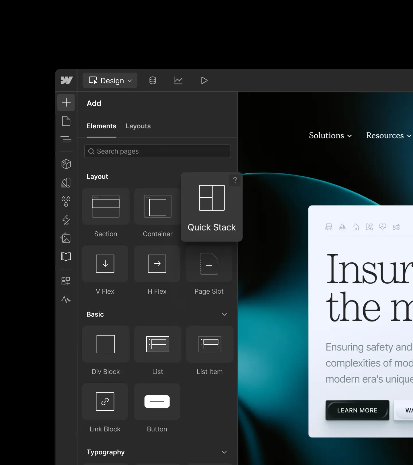
Task: Open the Style selectors water drops icon
Action: (66, 201)
